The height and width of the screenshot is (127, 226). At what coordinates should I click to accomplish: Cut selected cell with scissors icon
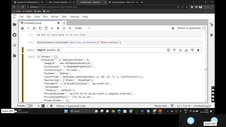point(34,28)
